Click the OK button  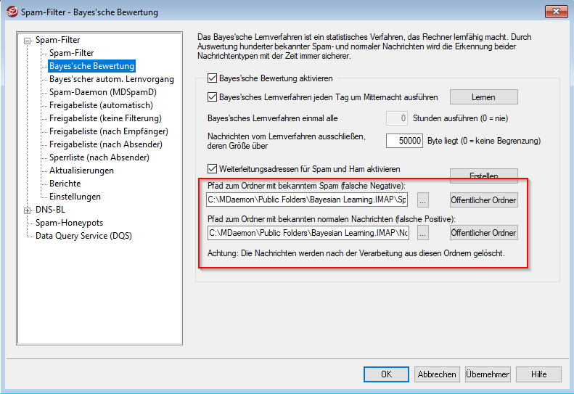[x=386, y=374]
